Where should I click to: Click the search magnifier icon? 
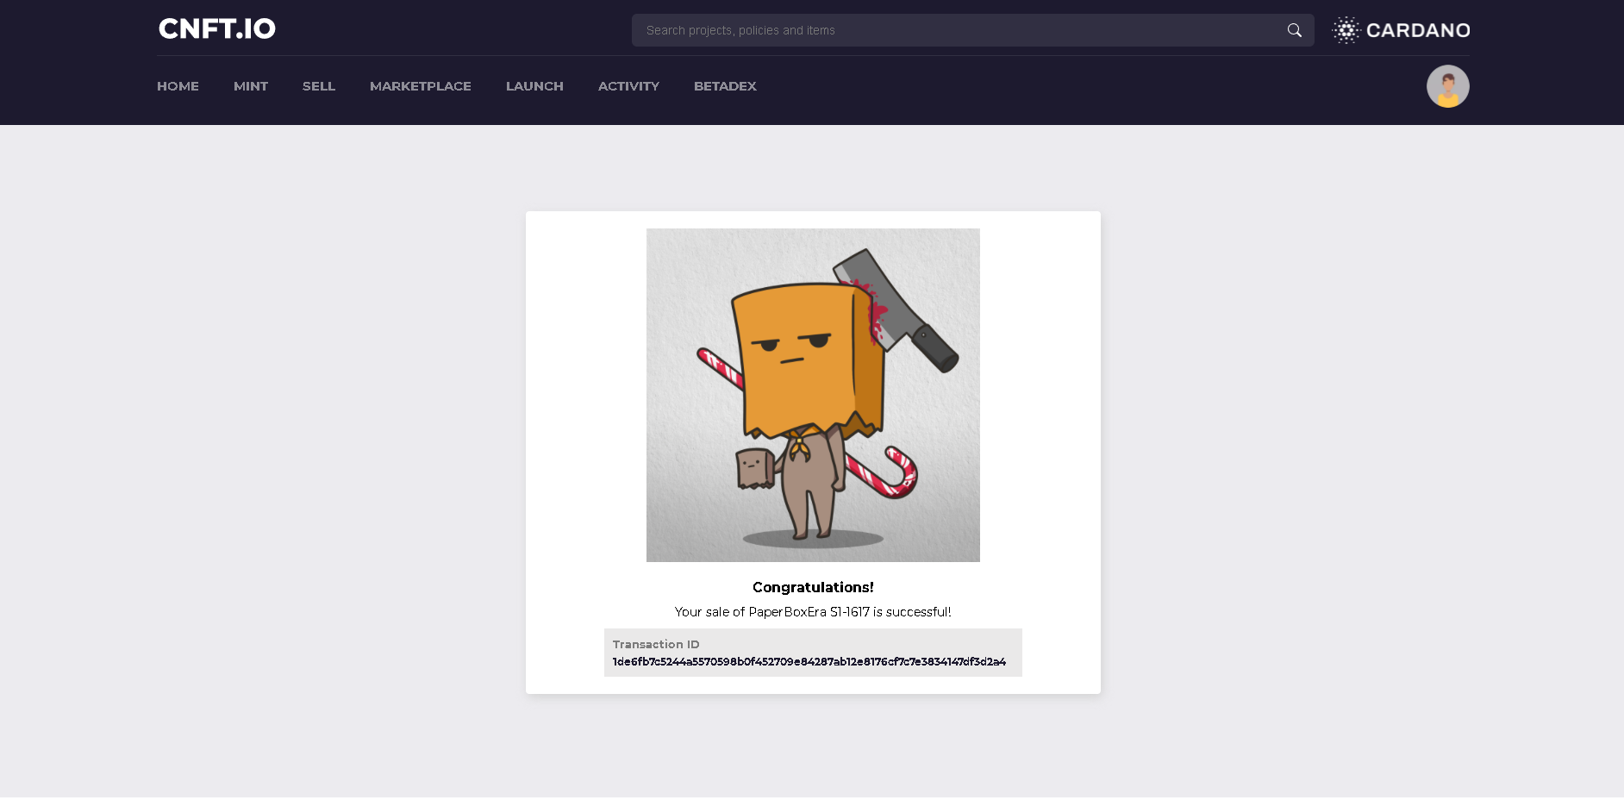pyautogui.click(x=1293, y=29)
